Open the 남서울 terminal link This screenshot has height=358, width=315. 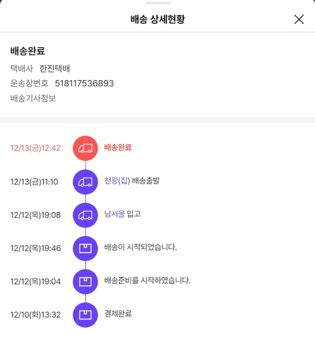pos(114,214)
